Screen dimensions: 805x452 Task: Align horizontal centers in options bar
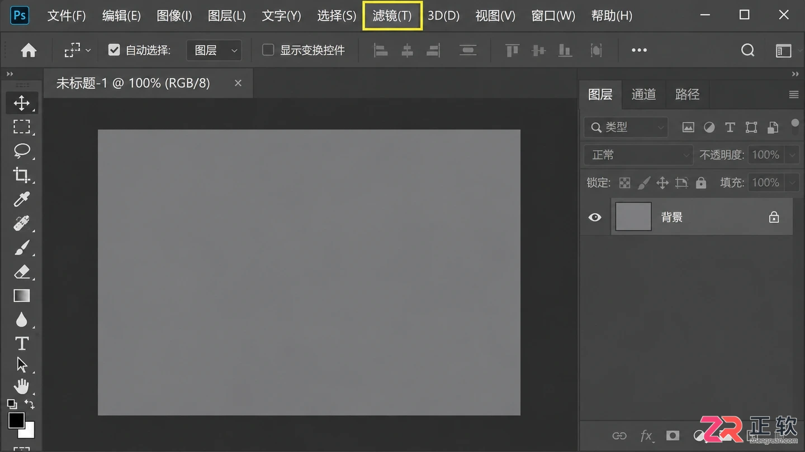[x=408, y=50]
